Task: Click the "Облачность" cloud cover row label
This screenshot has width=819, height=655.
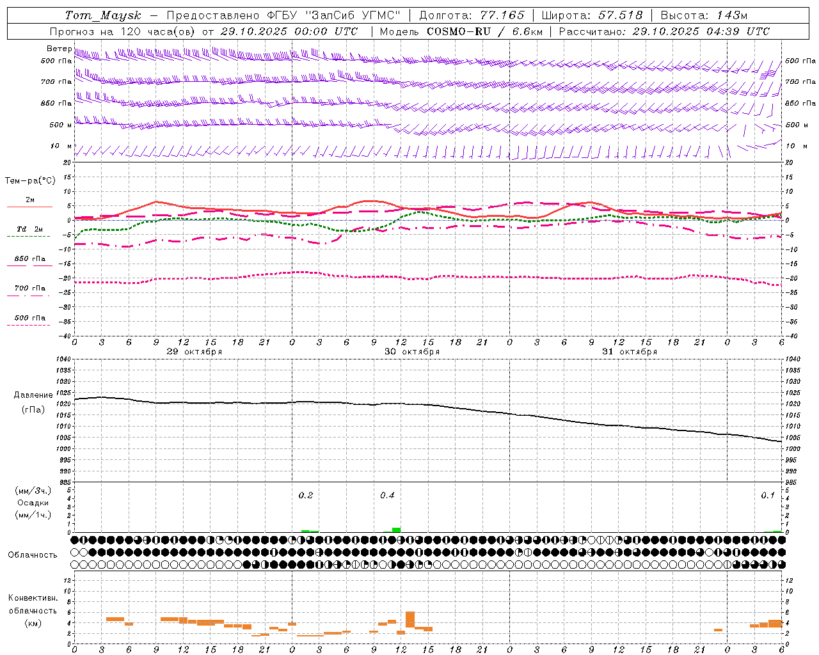Action: 33,555
